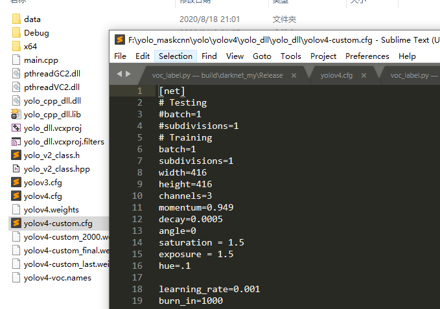Place cursor on learning_rate=0.001 line

click(x=209, y=289)
